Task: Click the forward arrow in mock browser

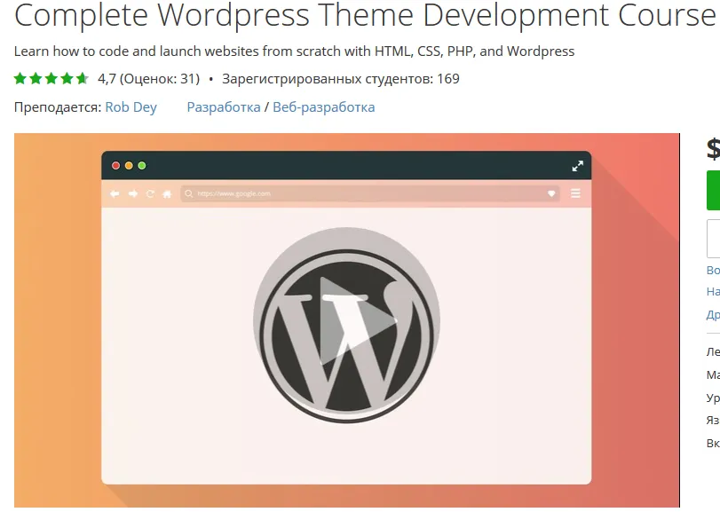Action: [133, 193]
